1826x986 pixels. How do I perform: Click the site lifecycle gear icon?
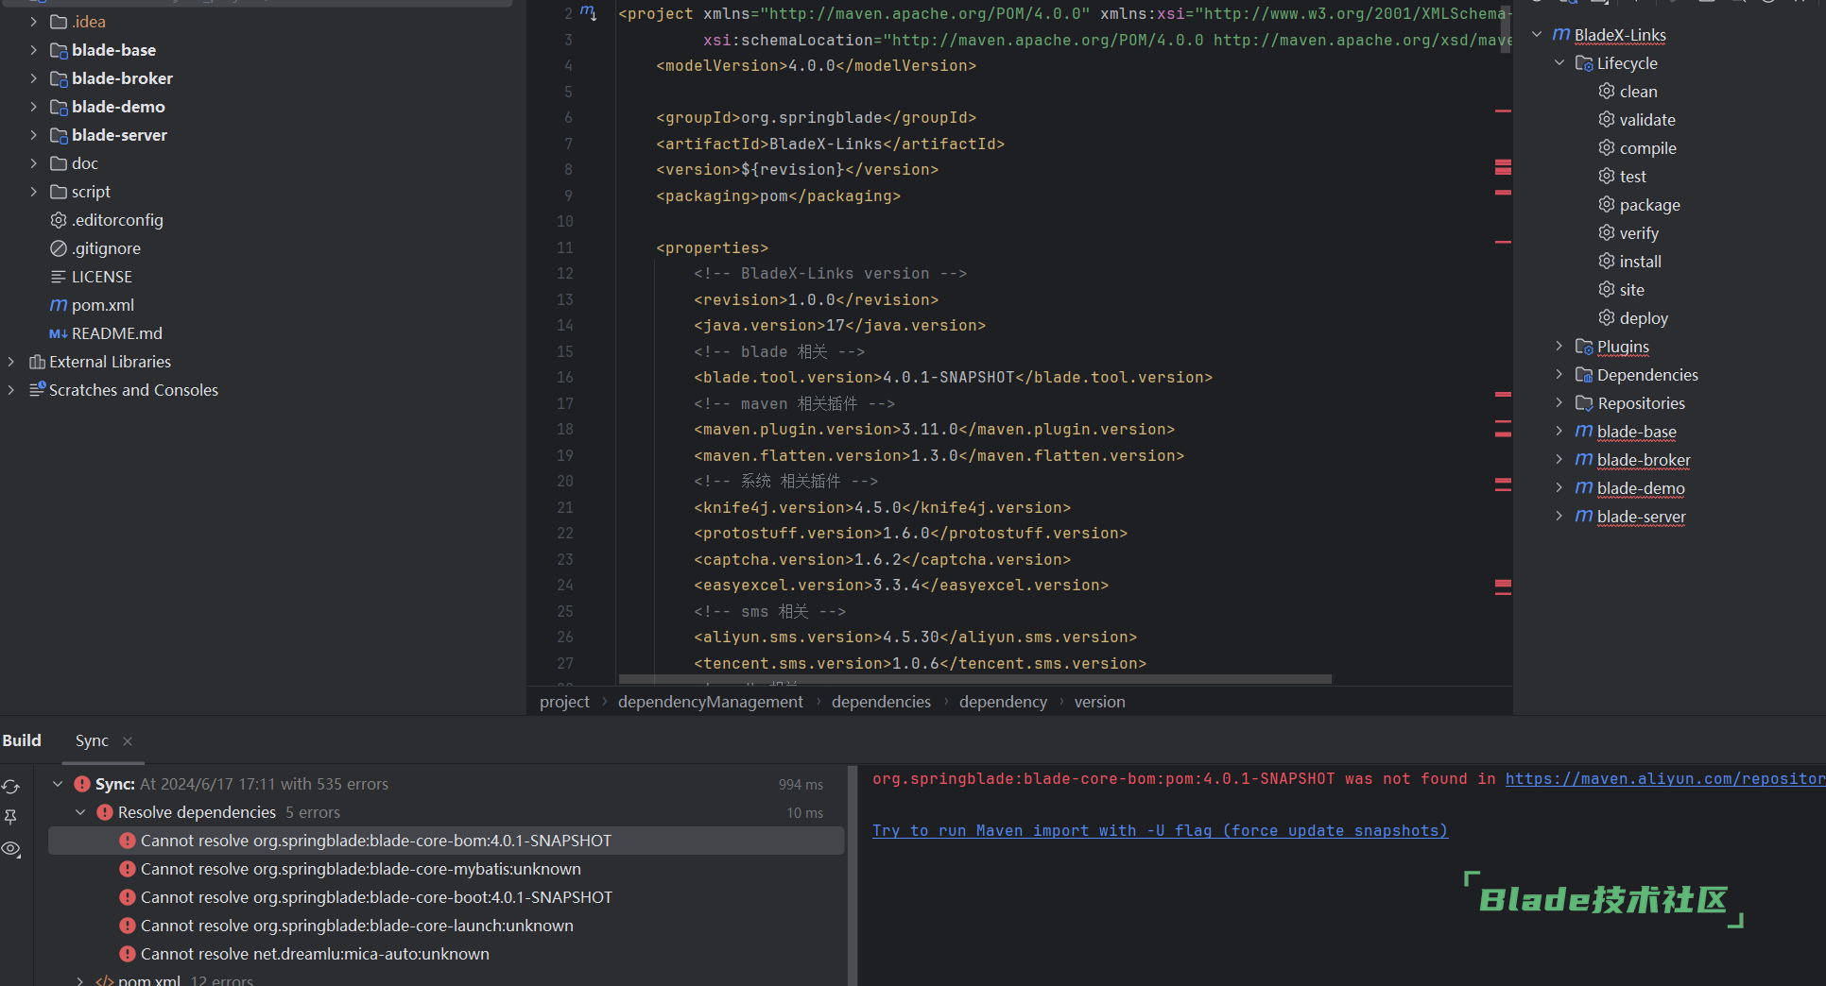tap(1606, 290)
